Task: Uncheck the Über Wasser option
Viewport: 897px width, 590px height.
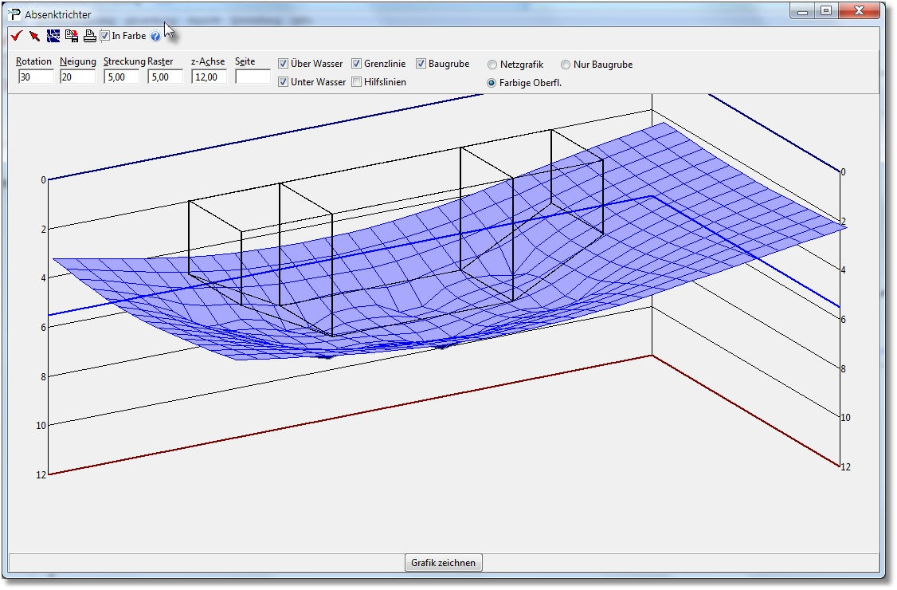Action: pyautogui.click(x=283, y=64)
